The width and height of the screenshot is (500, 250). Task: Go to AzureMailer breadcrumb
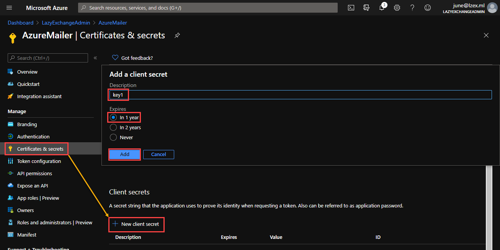[x=113, y=23]
